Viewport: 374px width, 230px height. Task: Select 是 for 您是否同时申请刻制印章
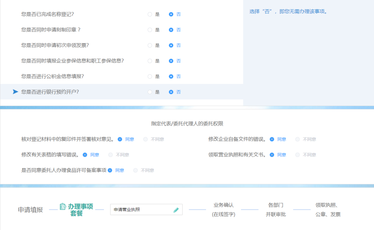(149, 30)
